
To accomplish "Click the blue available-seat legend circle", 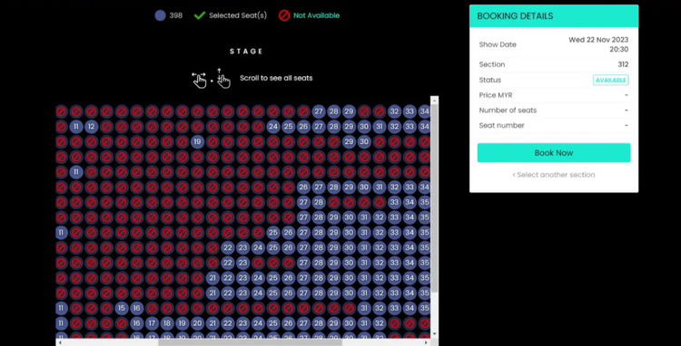I will pyautogui.click(x=160, y=15).
